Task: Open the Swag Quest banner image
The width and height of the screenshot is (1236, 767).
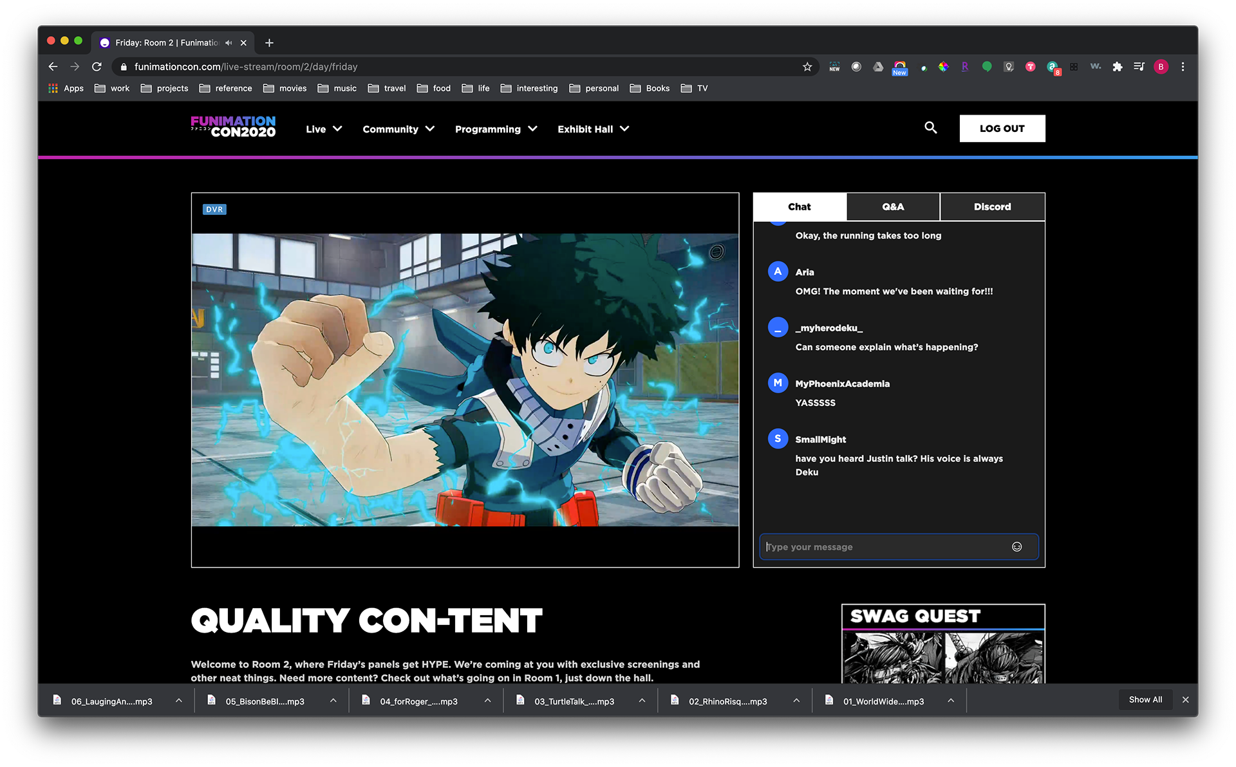Action: [x=943, y=643]
